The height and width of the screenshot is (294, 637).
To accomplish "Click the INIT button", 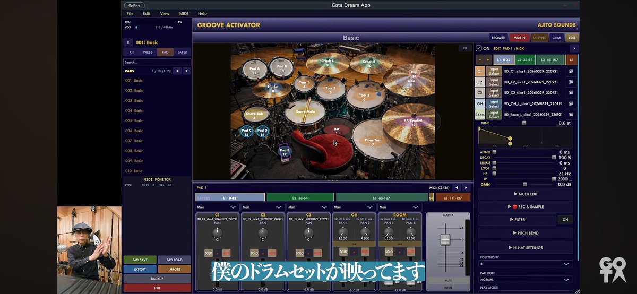I will click(x=157, y=288).
